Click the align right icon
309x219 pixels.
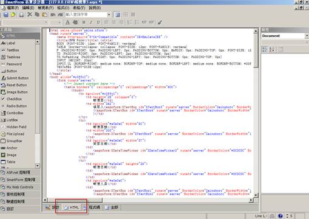(121, 23)
